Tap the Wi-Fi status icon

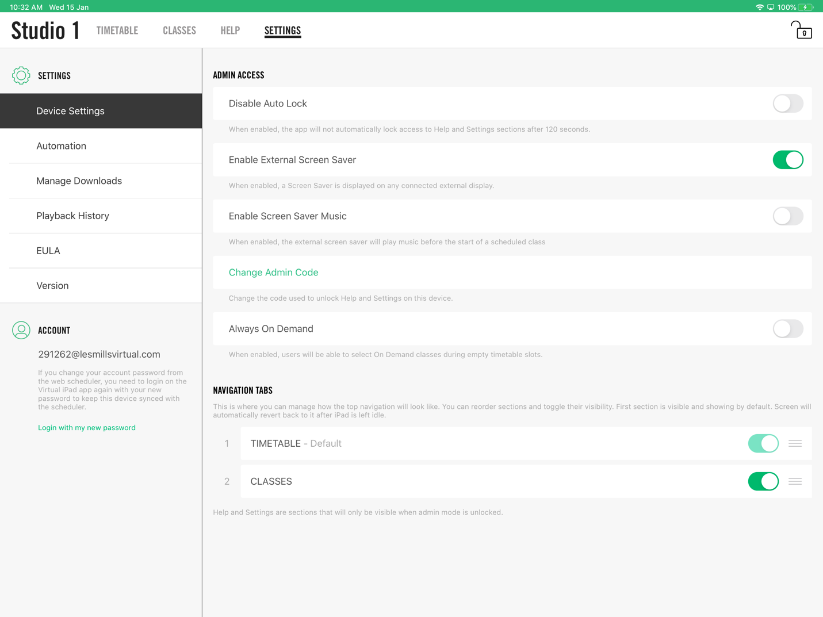[760, 7]
